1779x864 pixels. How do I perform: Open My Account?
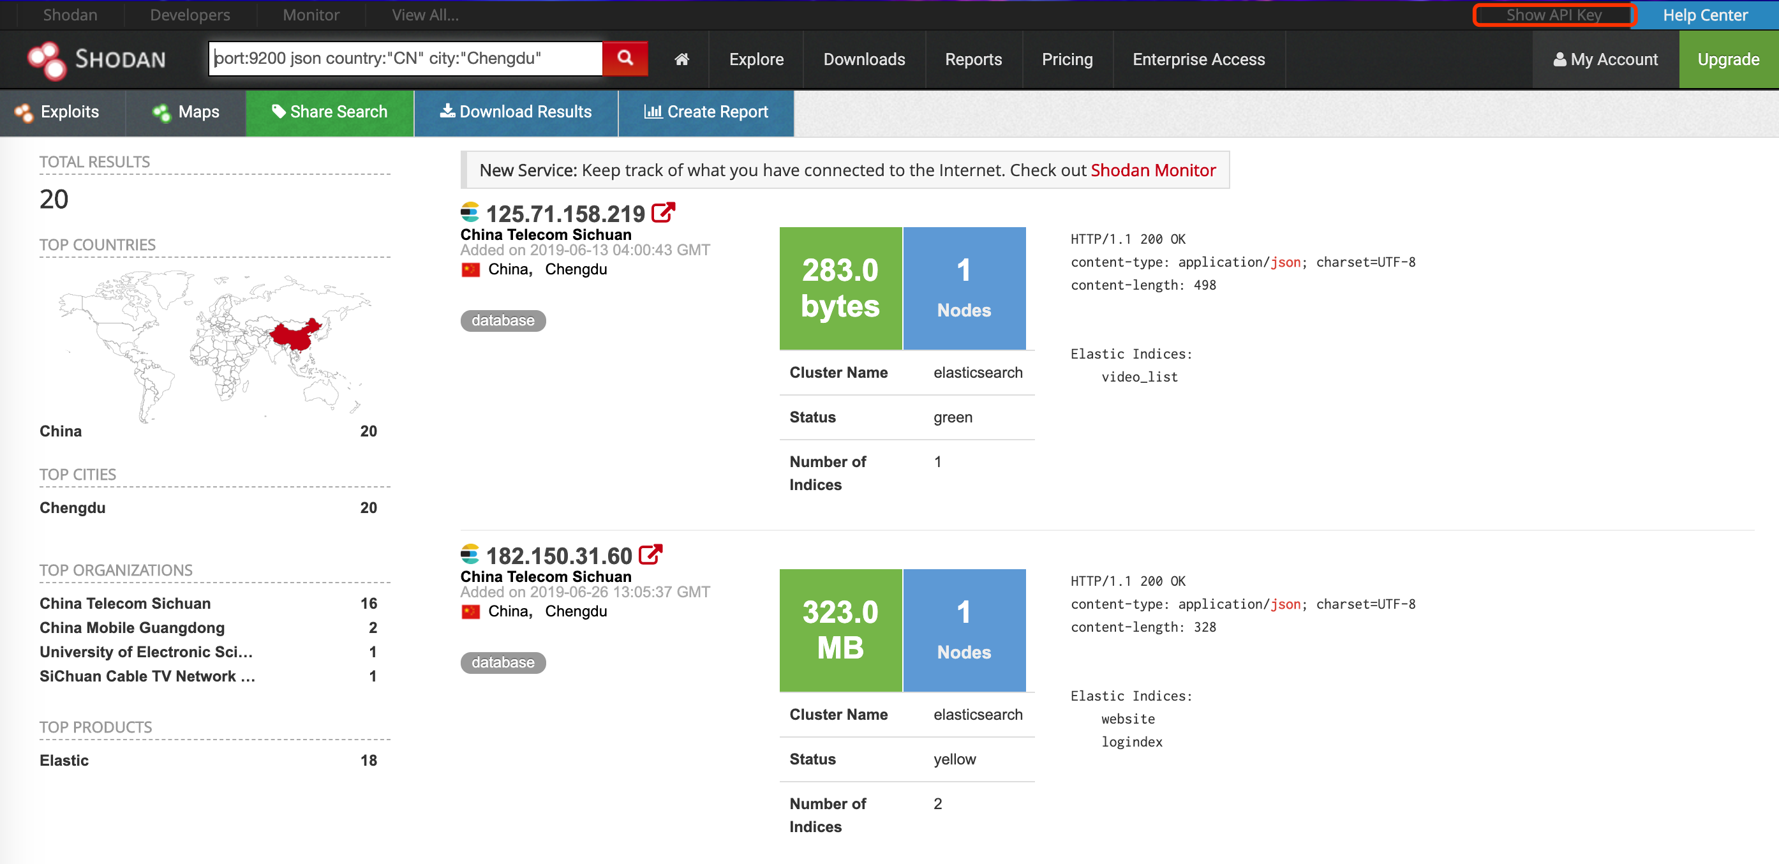1605,59
